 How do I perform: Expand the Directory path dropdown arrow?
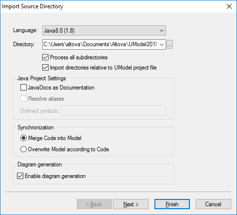[162, 44]
